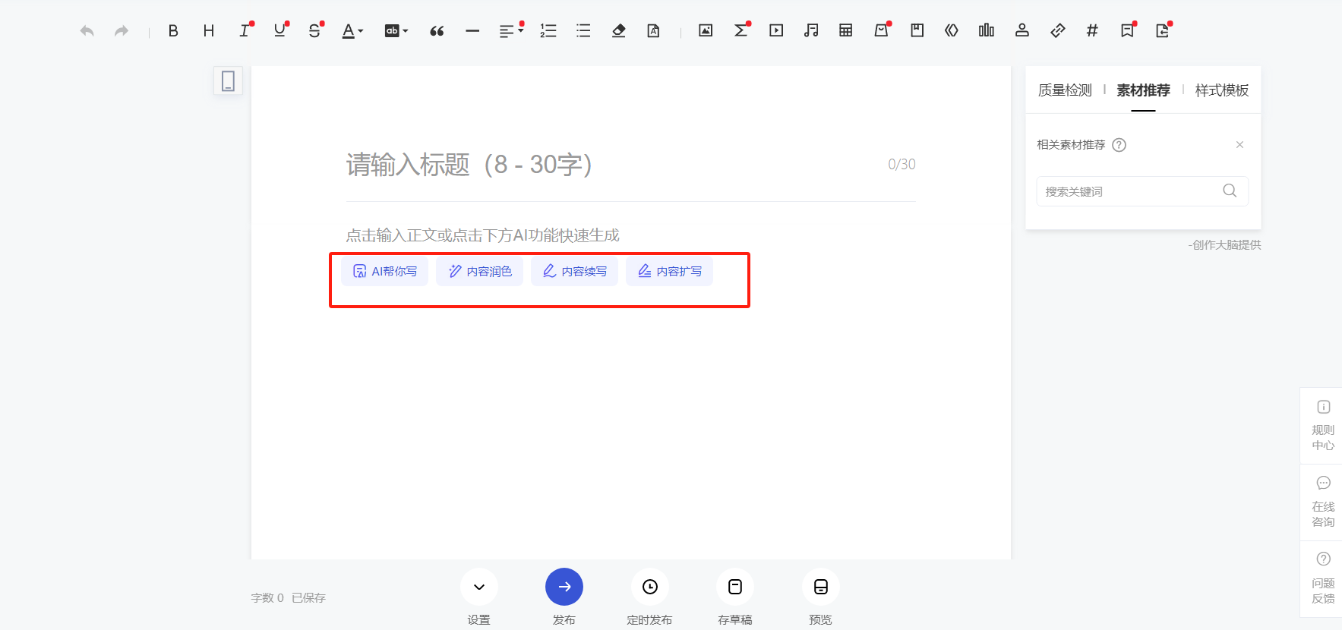
Task: Click the eraser clear-formatting icon
Action: tap(618, 31)
